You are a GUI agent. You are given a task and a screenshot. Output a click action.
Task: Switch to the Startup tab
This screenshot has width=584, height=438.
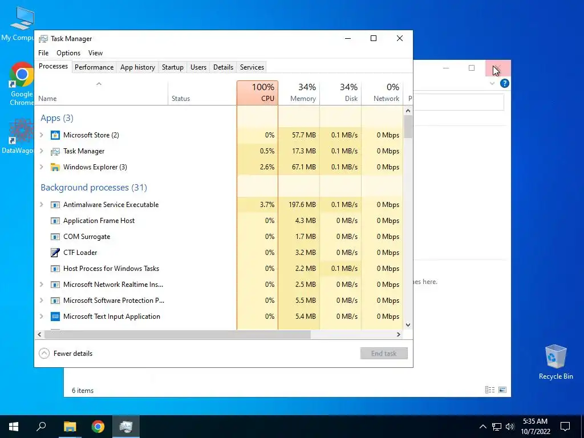(x=172, y=67)
